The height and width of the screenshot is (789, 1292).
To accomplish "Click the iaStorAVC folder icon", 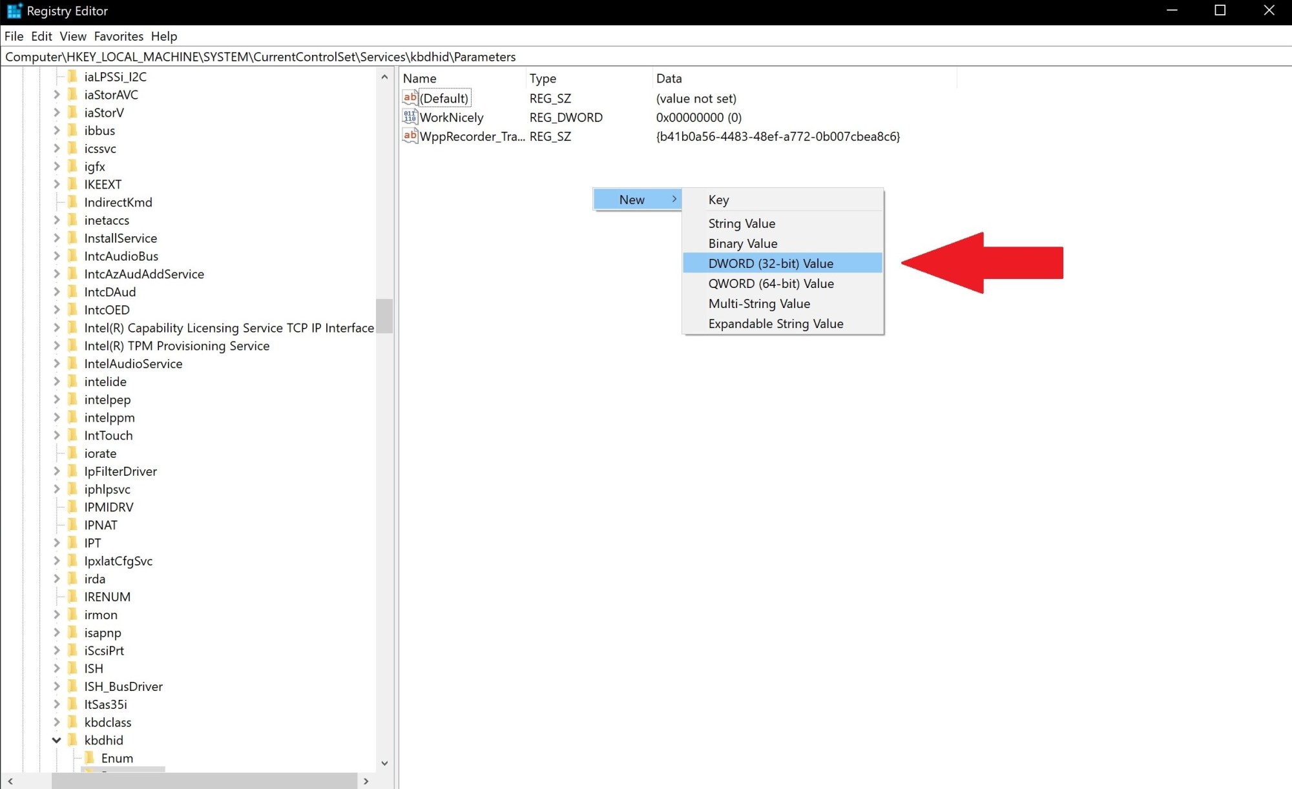I will click(73, 94).
